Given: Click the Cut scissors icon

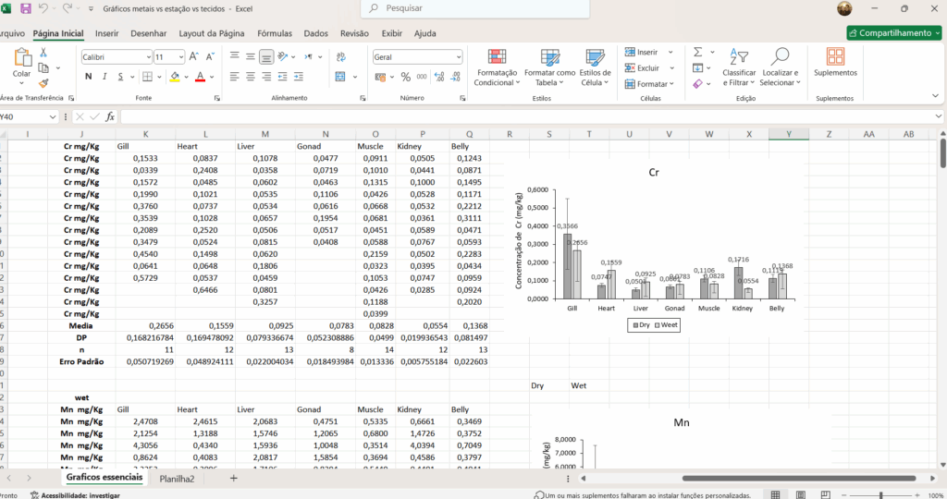Looking at the screenshot, I should pyautogui.click(x=43, y=54).
